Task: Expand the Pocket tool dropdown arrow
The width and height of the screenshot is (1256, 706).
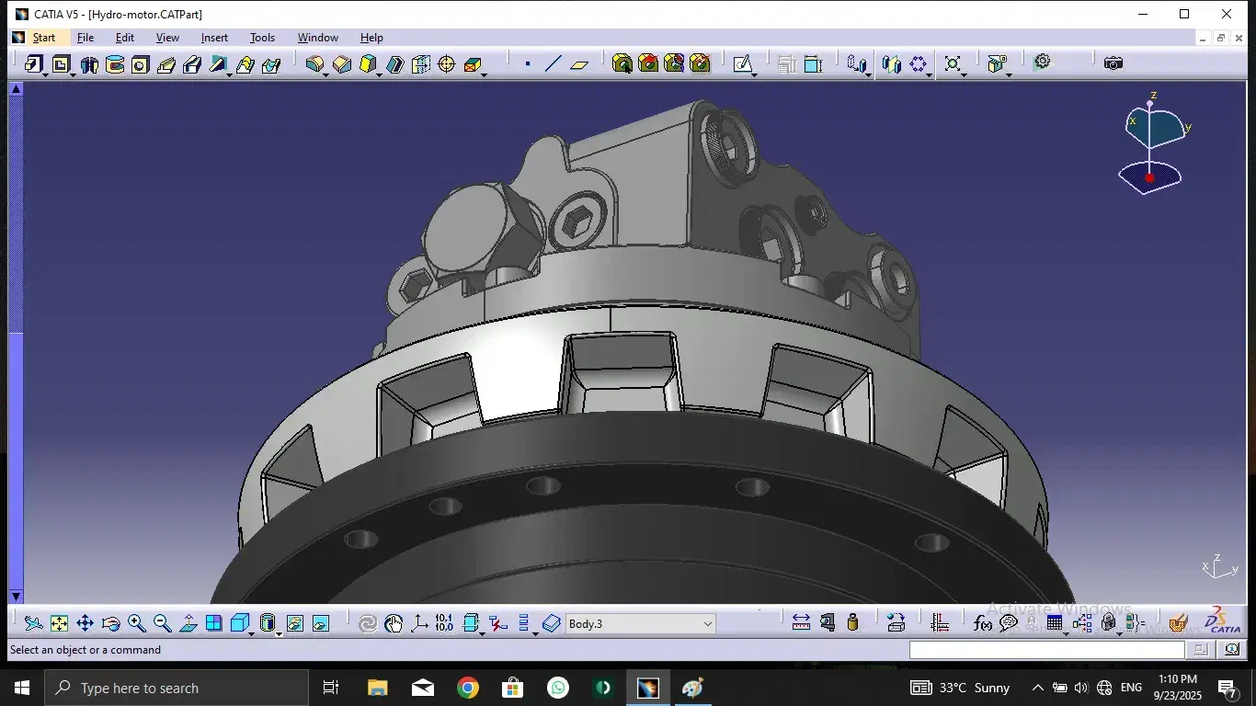Action: pyautogui.click(x=72, y=74)
